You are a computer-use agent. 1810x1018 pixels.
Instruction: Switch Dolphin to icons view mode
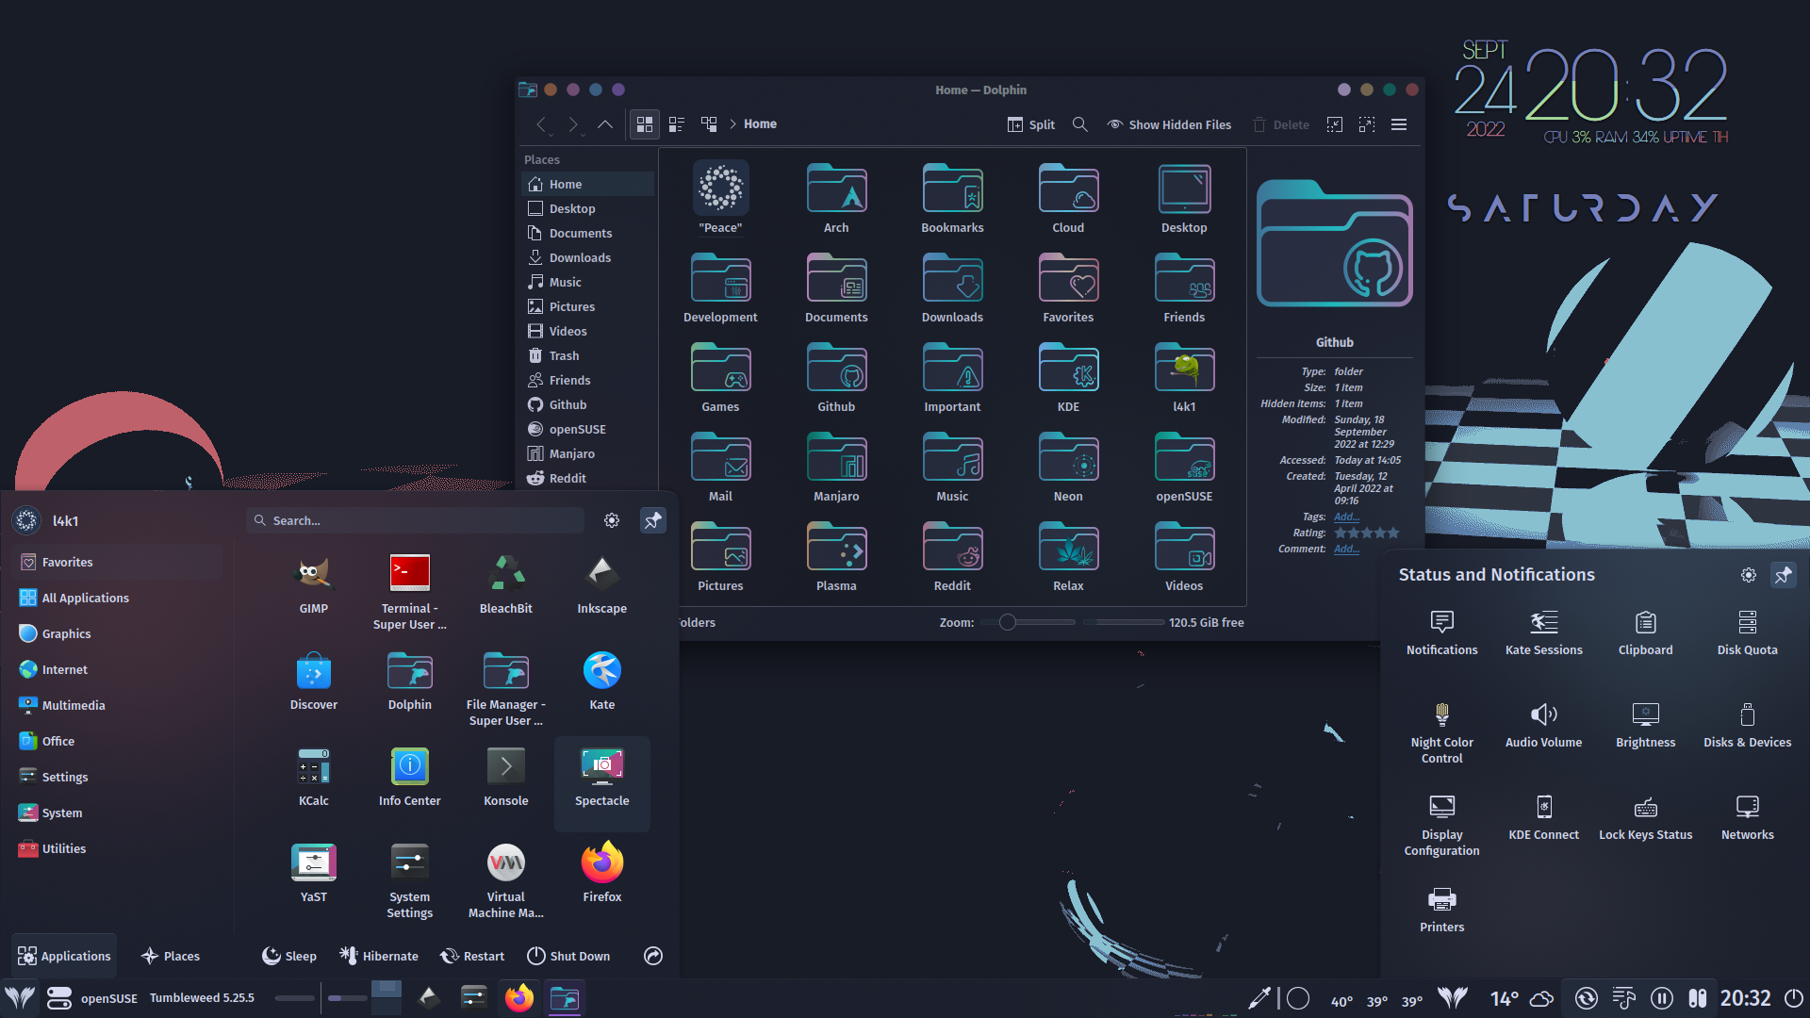coord(645,124)
